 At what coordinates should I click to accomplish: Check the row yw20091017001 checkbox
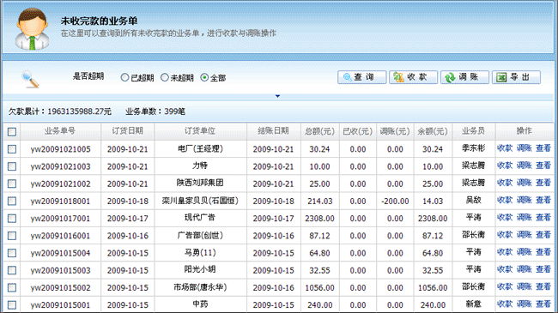click(x=12, y=219)
